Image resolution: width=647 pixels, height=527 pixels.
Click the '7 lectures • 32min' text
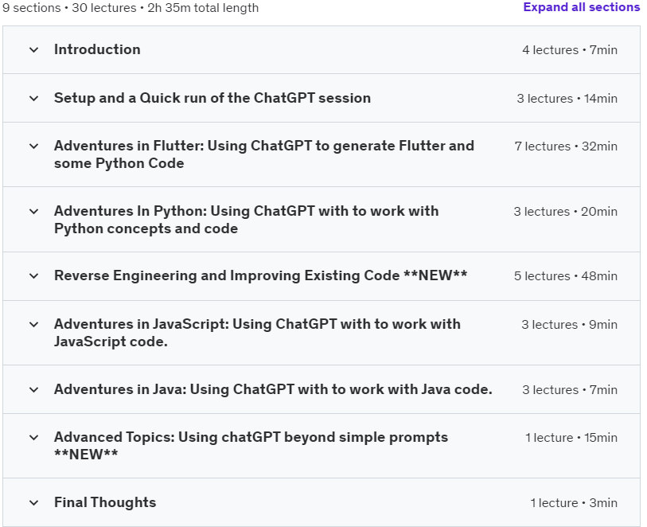pos(566,146)
